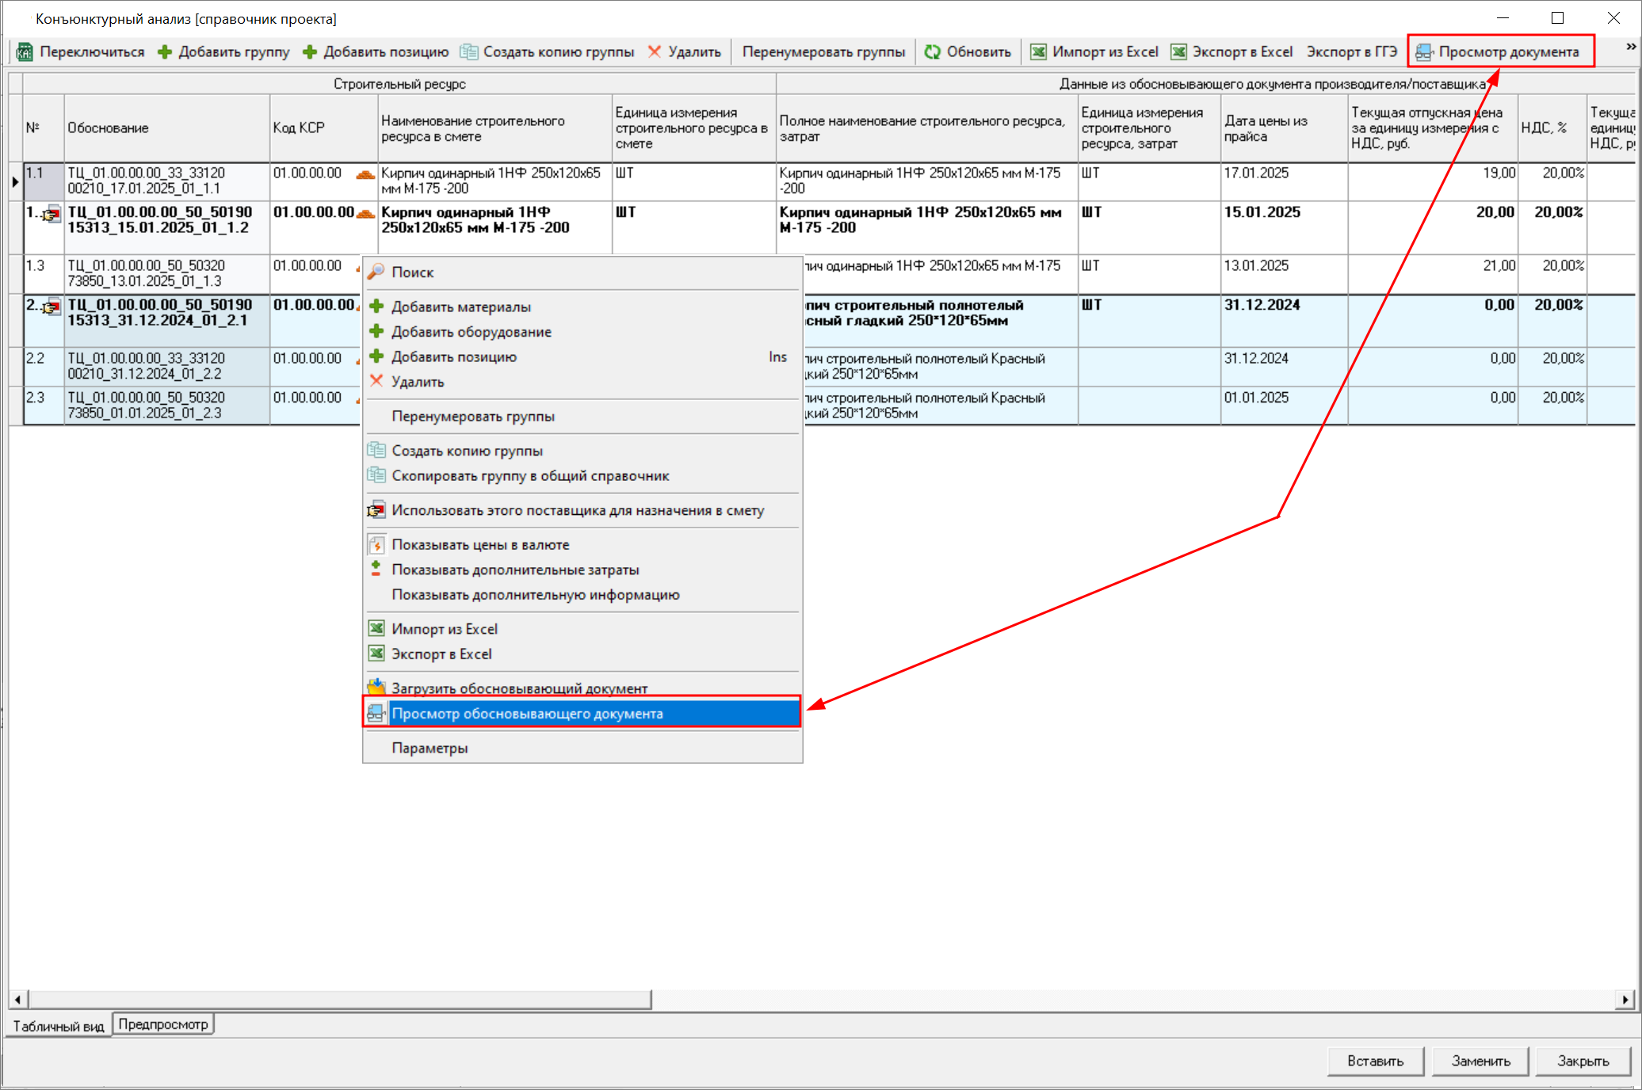Click brick icon beside code in row 1.1
Image resolution: width=1642 pixels, height=1090 pixels.
click(365, 174)
